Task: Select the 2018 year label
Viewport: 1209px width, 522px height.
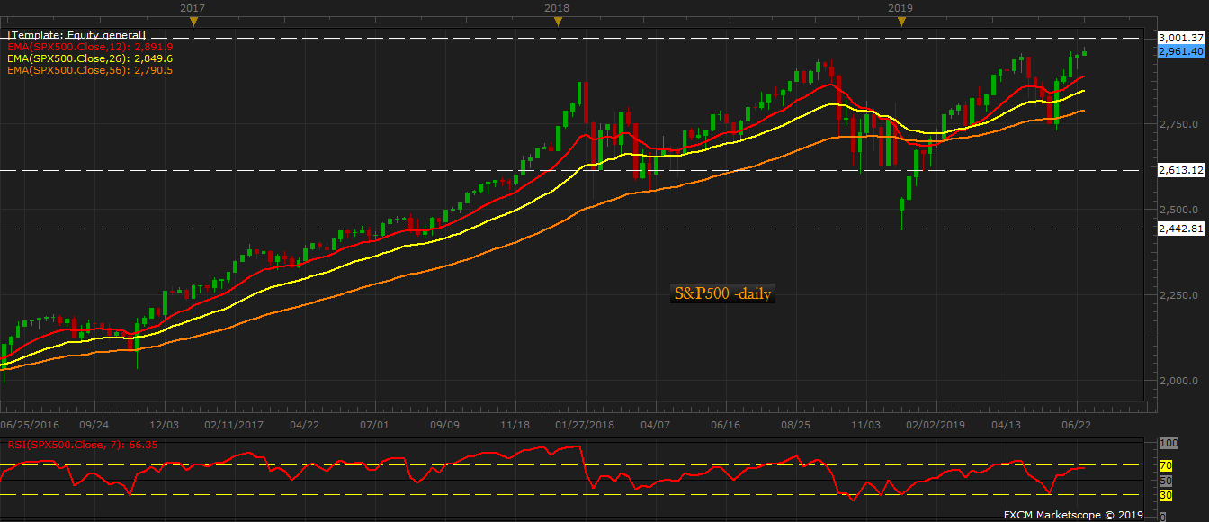Action: (557, 7)
